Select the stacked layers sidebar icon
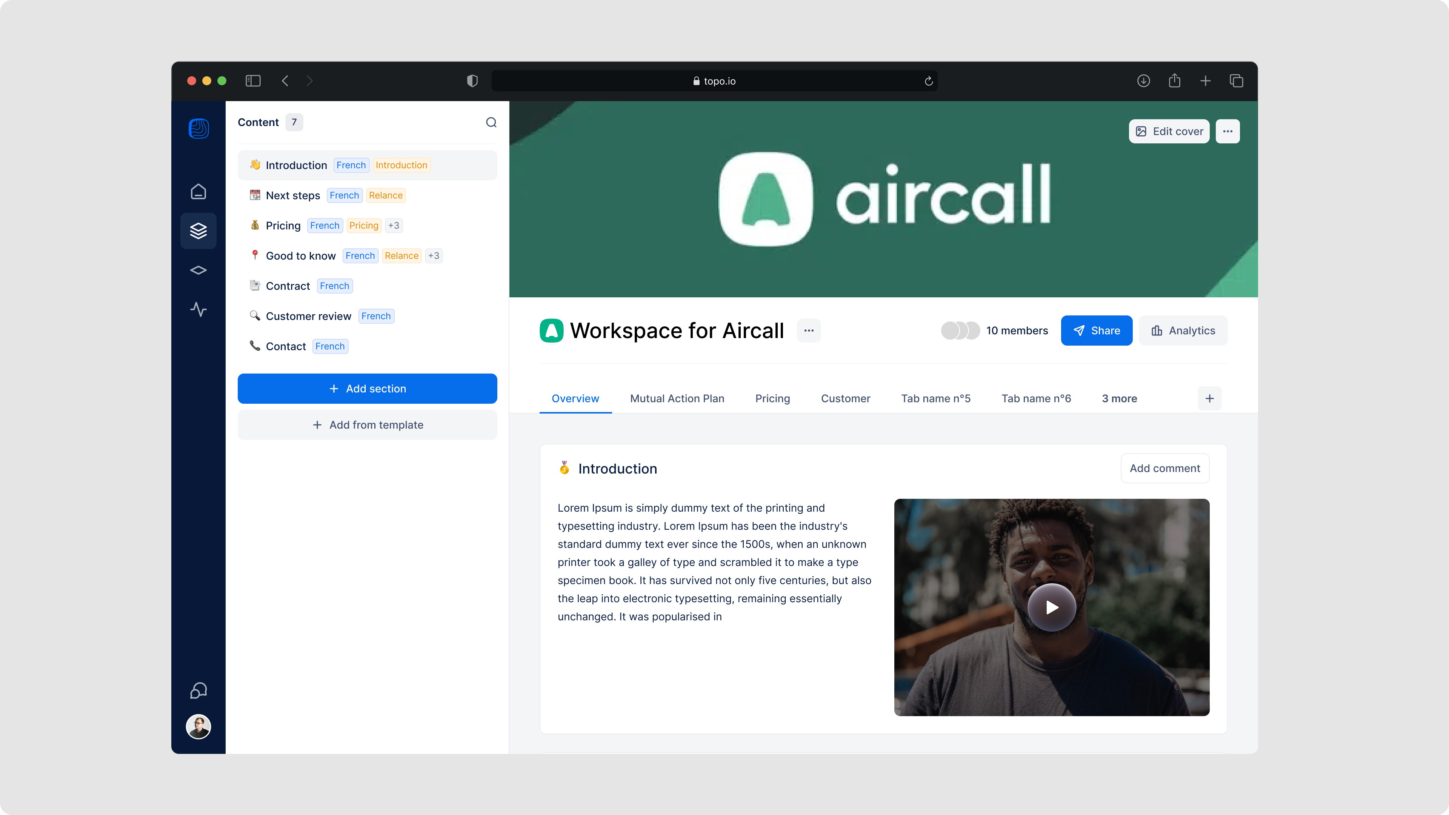This screenshot has width=1449, height=815. click(x=198, y=231)
